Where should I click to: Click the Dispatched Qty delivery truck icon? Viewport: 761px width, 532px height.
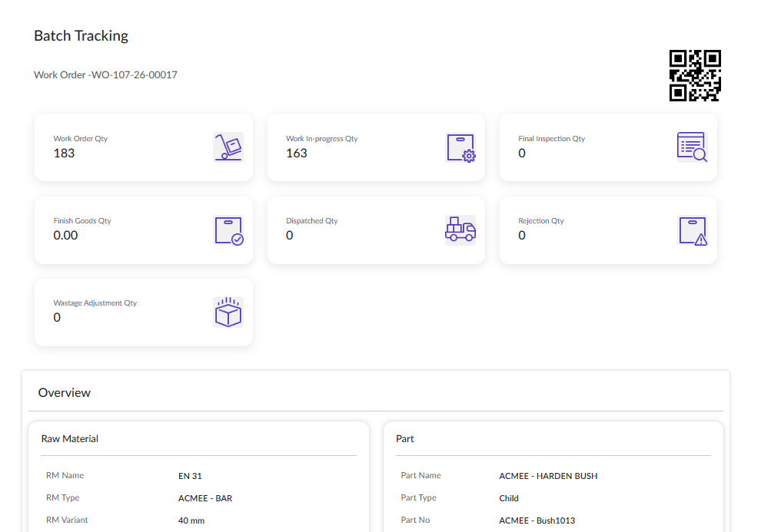(460, 230)
